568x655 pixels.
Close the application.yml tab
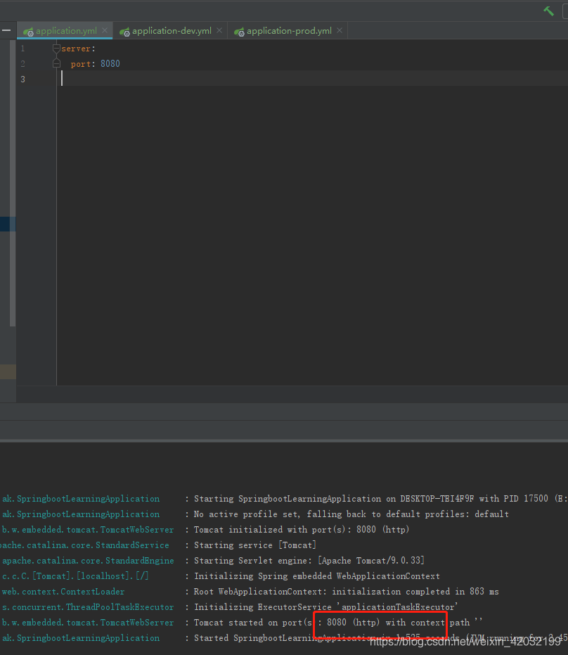click(105, 30)
